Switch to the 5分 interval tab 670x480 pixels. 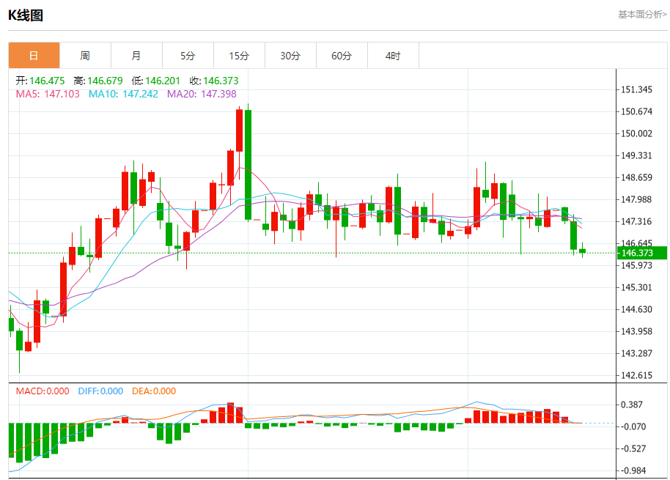pyautogui.click(x=188, y=56)
